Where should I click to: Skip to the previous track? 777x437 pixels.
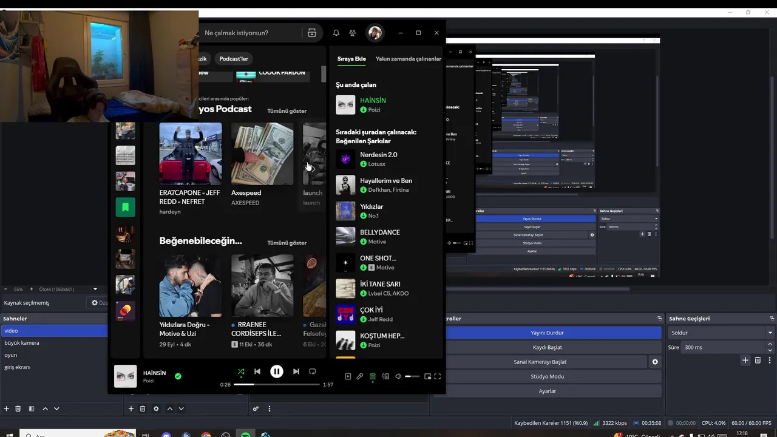click(257, 371)
